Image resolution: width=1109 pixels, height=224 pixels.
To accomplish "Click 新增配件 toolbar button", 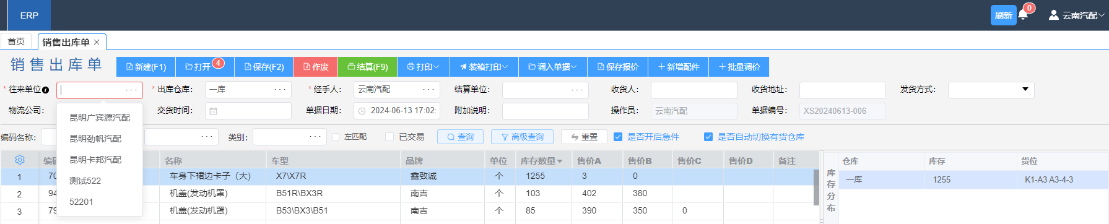I will click(x=679, y=67).
